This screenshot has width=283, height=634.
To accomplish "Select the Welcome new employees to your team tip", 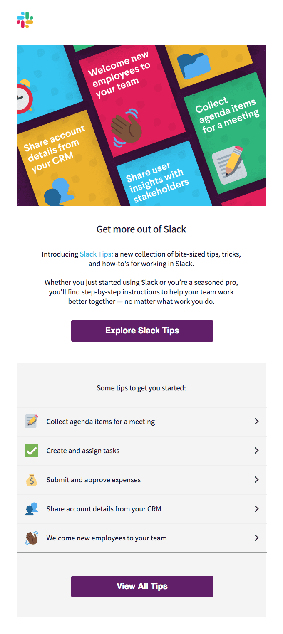I will pos(141,538).
